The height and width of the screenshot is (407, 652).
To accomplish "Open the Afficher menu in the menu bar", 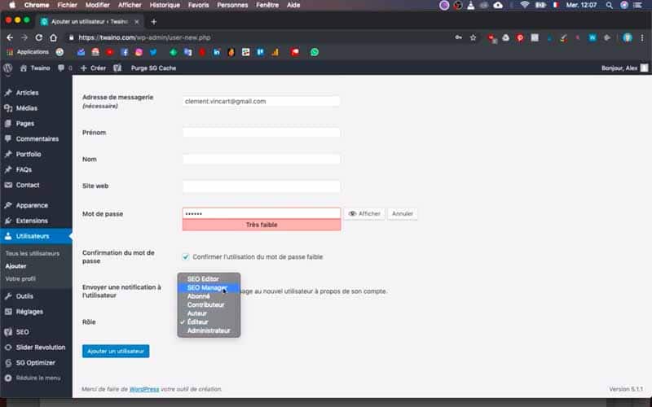I will pos(130,5).
